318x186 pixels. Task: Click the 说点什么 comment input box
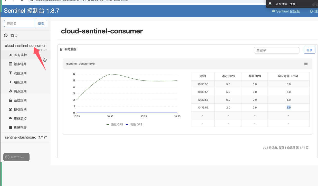(x=16, y=157)
